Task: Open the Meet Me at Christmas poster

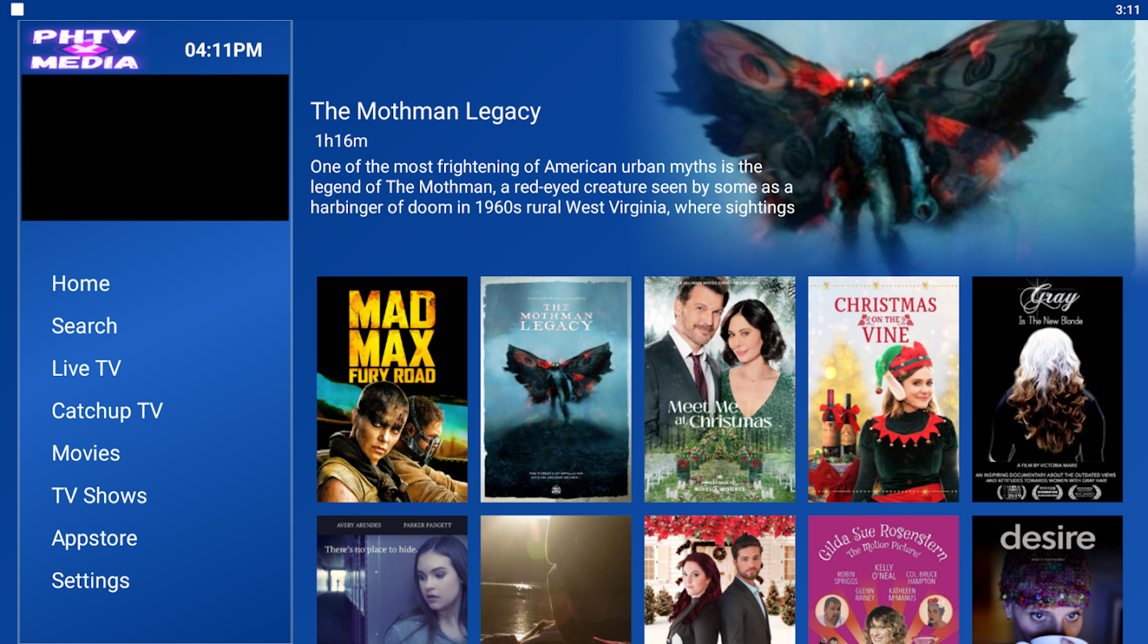Action: (719, 390)
